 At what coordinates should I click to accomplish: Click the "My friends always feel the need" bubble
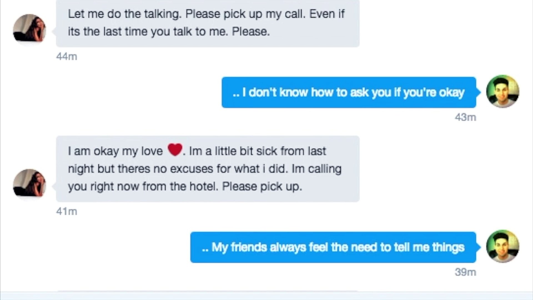click(333, 247)
